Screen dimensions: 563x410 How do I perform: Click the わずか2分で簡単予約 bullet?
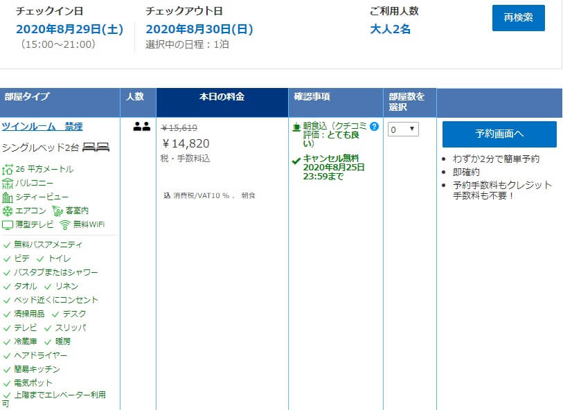[x=497, y=159]
